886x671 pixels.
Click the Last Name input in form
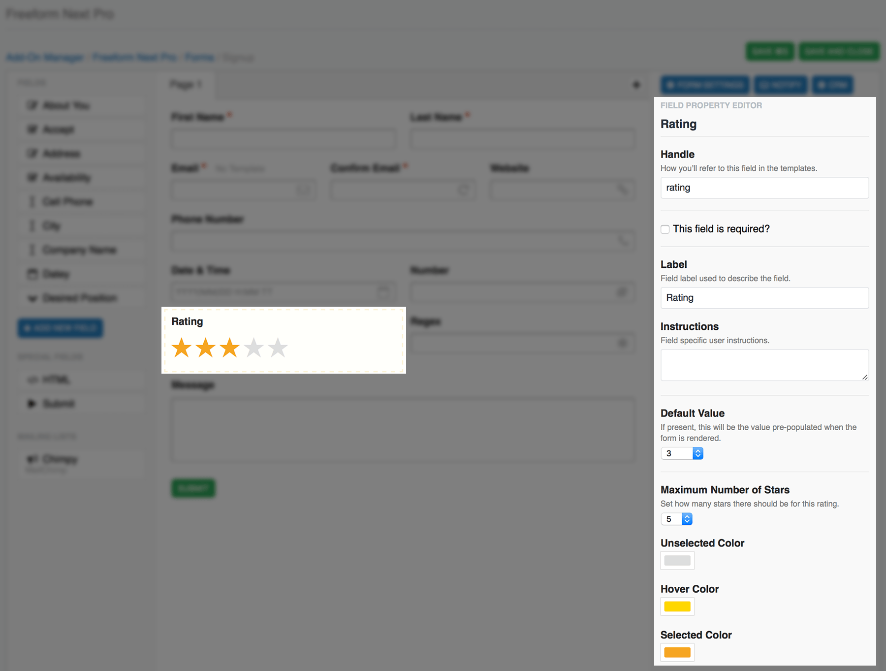pos(522,139)
